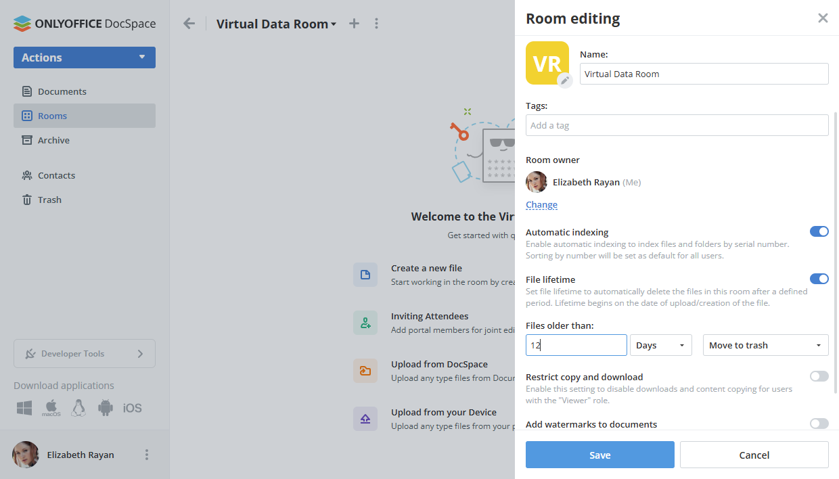Click room owner Elizabeth Rayan avatar
This screenshot has width=839, height=479.
(537, 182)
